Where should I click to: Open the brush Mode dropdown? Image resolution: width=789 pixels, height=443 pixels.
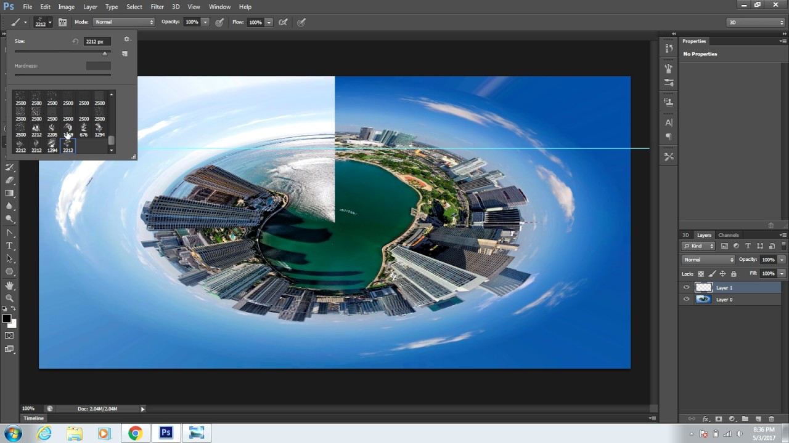(124, 22)
